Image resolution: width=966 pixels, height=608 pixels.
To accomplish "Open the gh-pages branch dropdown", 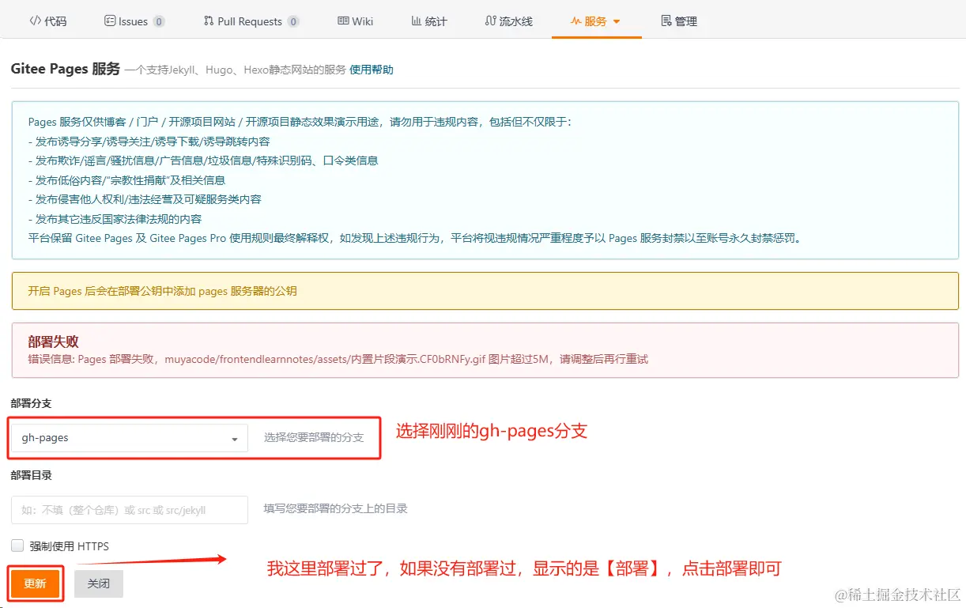I will click(x=130, y=438).
